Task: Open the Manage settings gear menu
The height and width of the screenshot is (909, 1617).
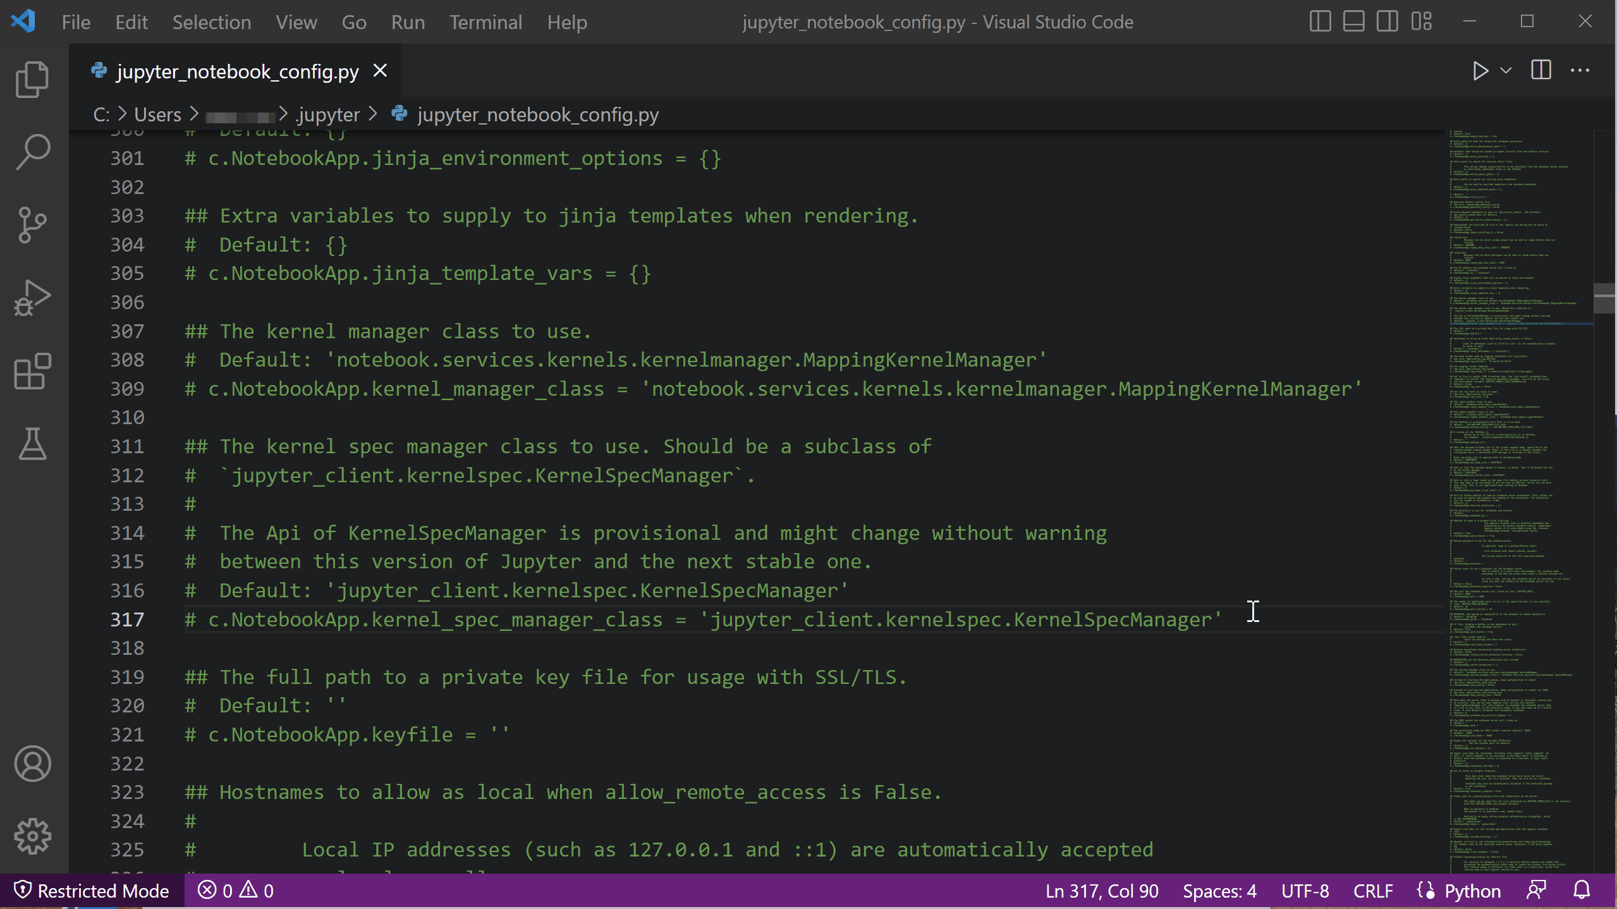Action: [x=32, y=836]
